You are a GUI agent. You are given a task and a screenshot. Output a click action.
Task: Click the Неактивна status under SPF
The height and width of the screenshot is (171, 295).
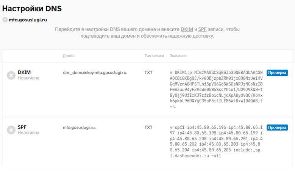coord(28,133)
